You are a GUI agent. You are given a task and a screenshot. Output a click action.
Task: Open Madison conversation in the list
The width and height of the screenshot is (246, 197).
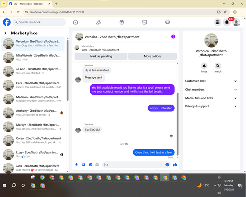coord(33,99)
